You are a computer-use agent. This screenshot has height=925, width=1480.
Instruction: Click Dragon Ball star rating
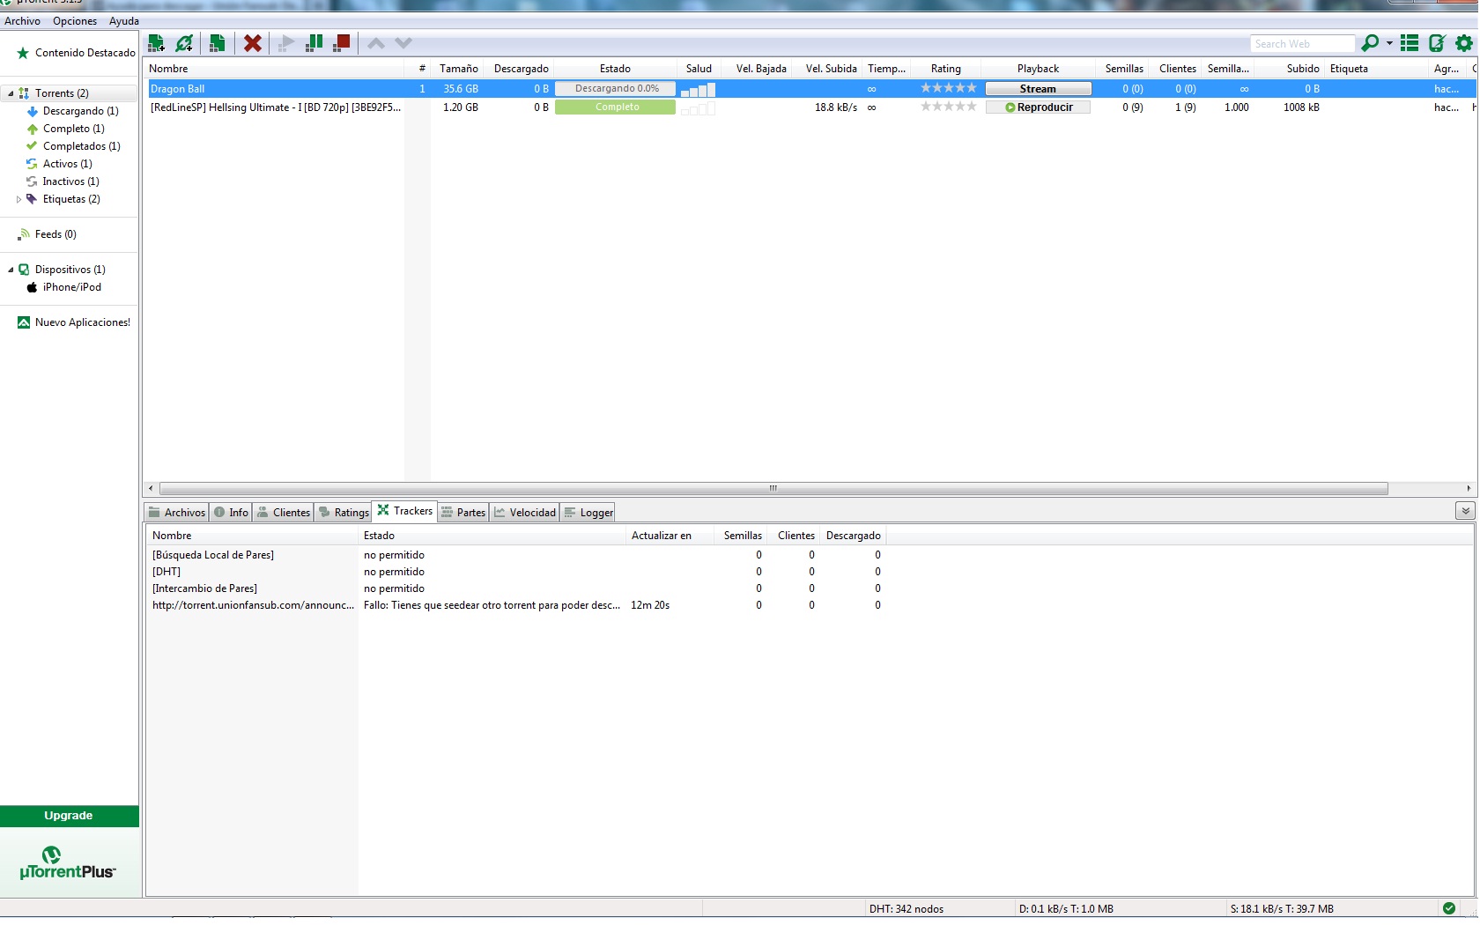949,88
